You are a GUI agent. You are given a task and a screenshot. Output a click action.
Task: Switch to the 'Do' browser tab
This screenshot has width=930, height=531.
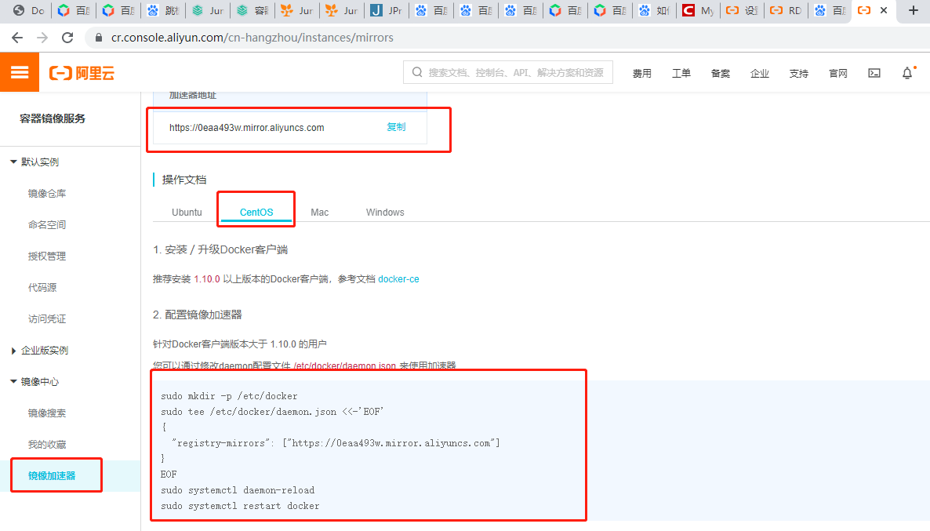(28, 10)
